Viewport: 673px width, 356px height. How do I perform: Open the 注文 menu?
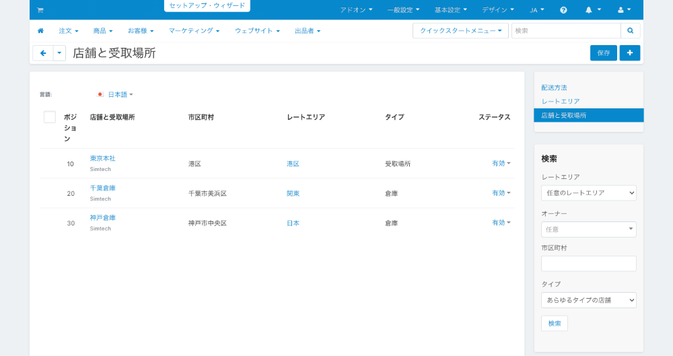pyautogui.click(x=69, y=30)
